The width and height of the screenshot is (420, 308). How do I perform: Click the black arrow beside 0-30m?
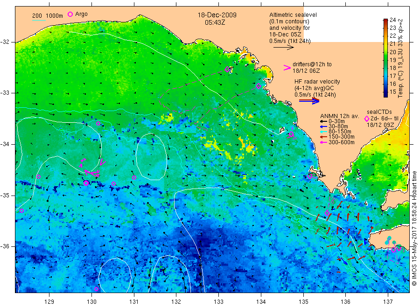[323, 121]
